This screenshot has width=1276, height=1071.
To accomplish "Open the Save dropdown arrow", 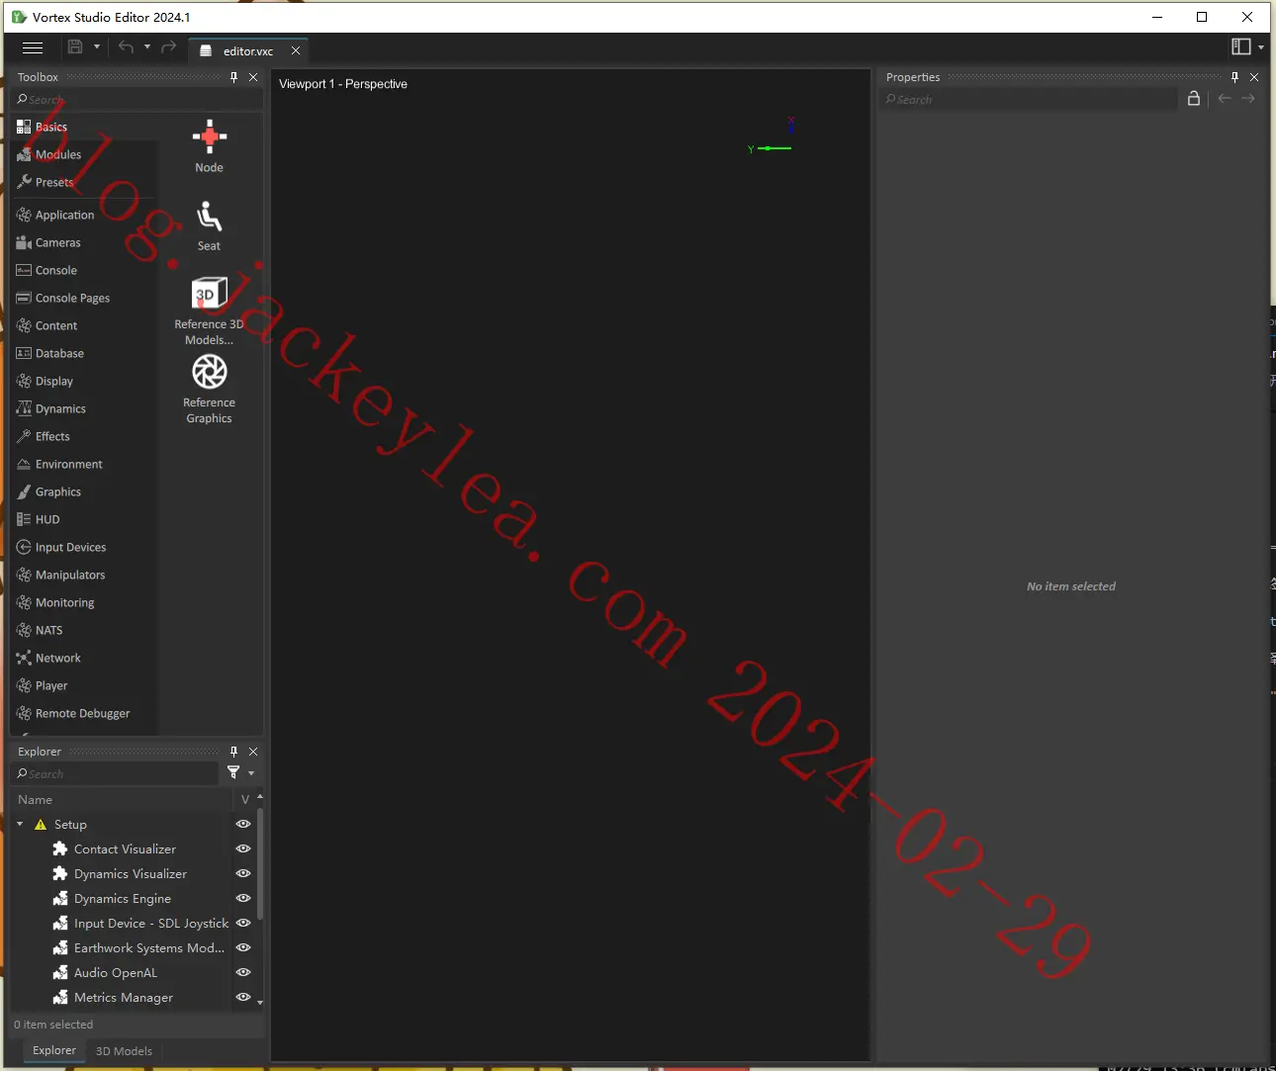I will [x=97, y=46].
